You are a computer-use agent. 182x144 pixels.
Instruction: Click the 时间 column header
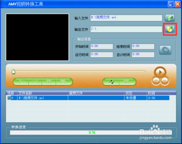[158, 93]
